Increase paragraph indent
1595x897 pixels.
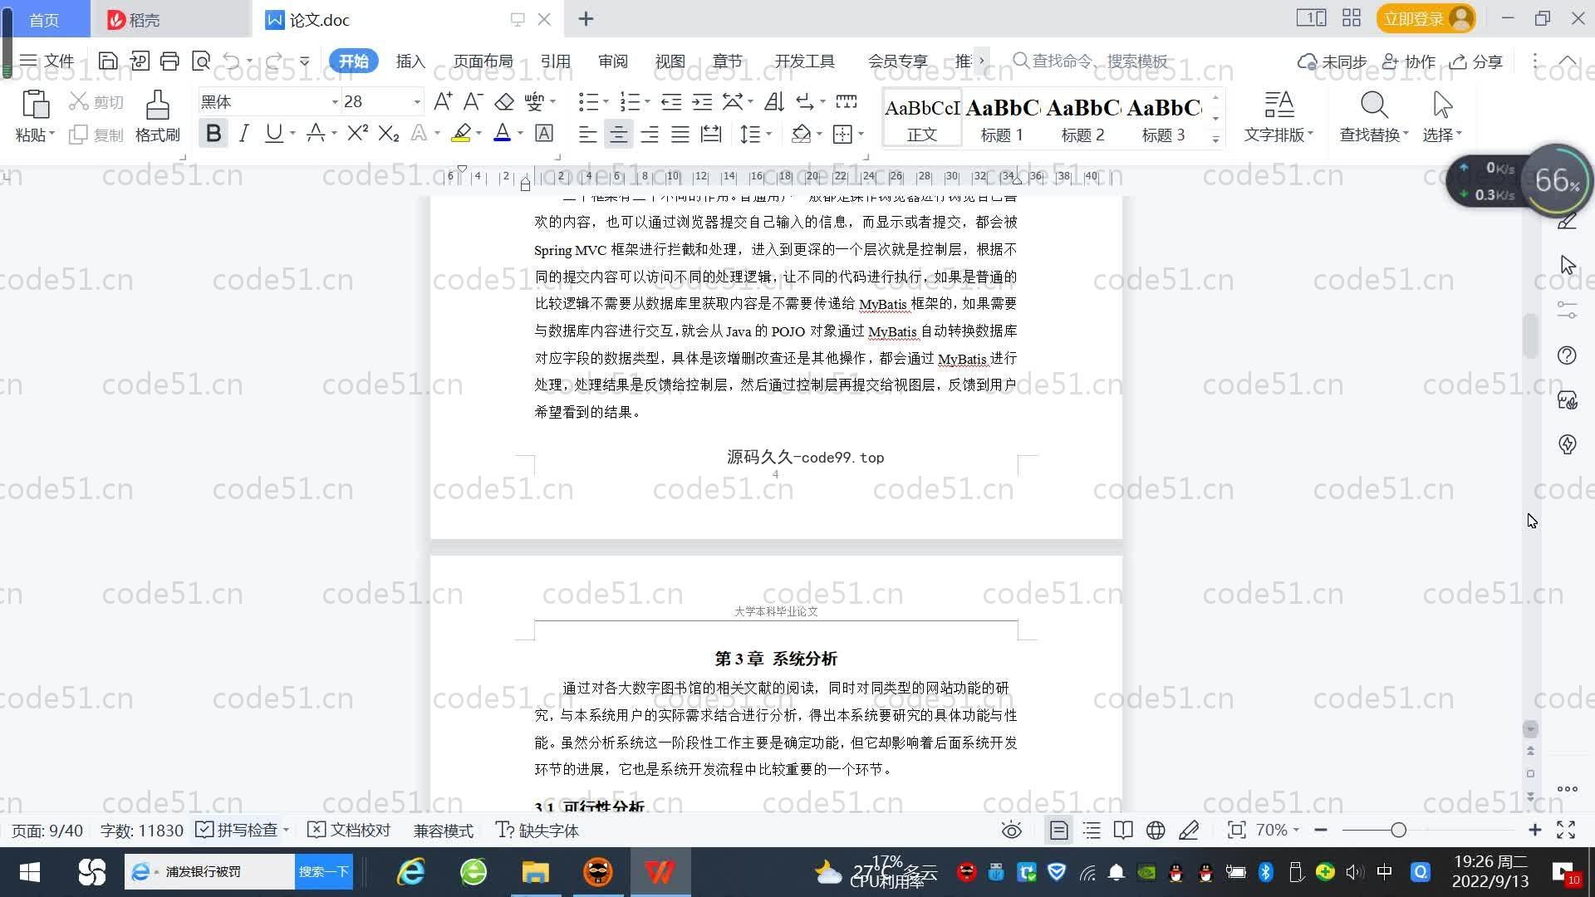[702, 101]
